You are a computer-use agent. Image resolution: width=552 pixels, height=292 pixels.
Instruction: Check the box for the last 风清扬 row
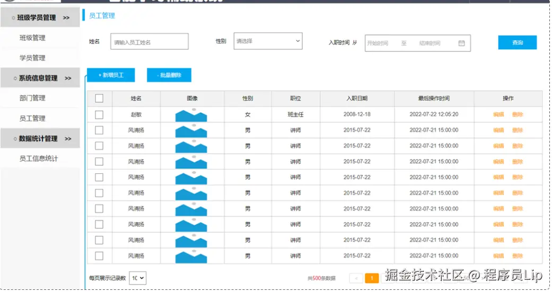(x=99, y=256)
